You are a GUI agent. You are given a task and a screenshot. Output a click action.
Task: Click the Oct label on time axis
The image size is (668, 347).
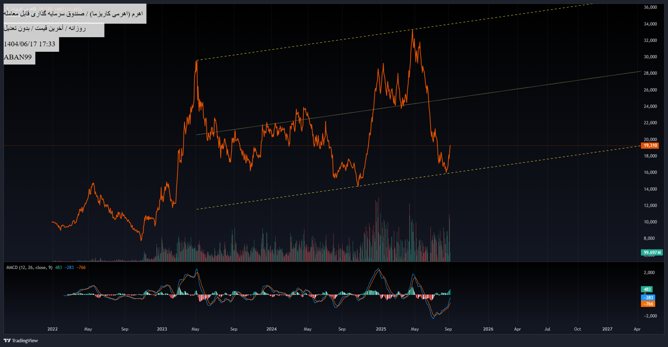[x=577, y=329]
